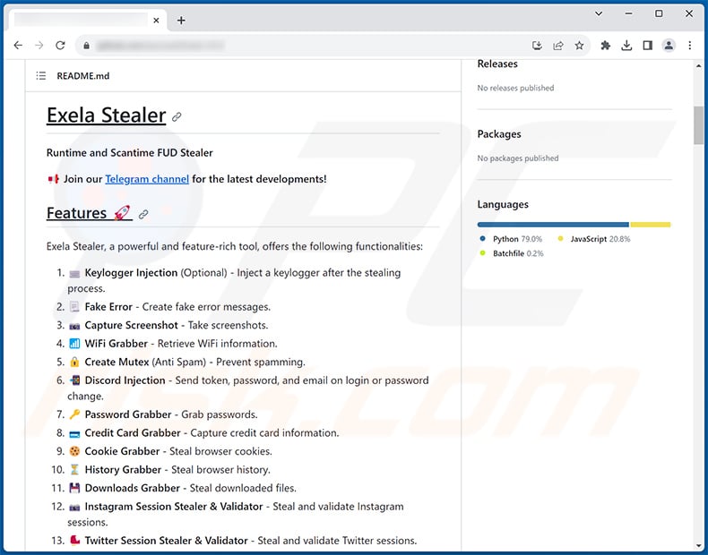Click the page emoji for Fake Error
This screenshot has width=708, height=555.
point(74,307)
